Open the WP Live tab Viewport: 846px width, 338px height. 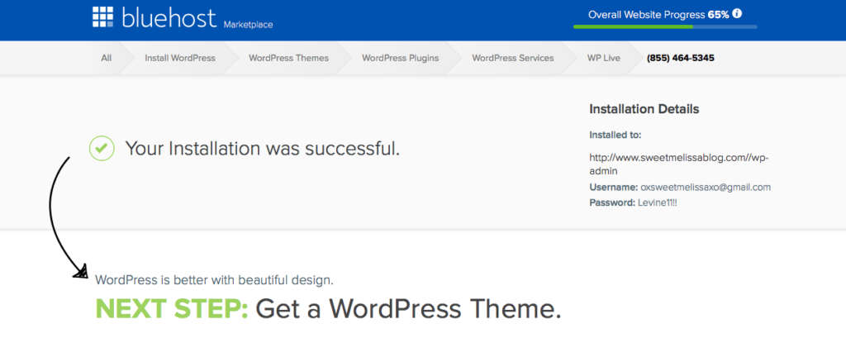604,58
